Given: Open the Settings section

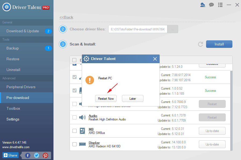Looking at the screenshot, I should tap(26, 119).
